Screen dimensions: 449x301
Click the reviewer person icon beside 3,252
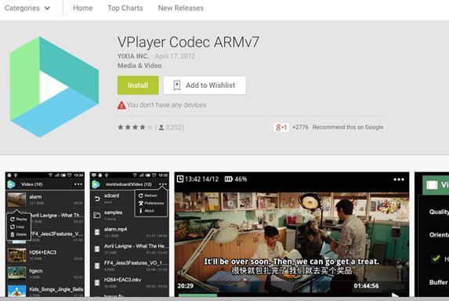pos(161,128)
